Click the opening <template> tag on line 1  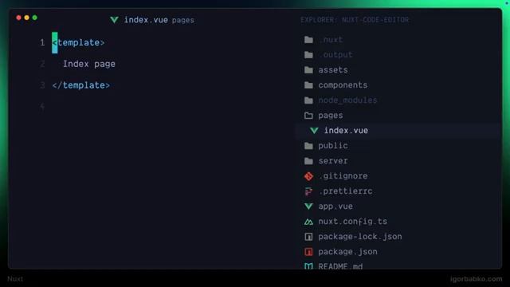point(78,42)
